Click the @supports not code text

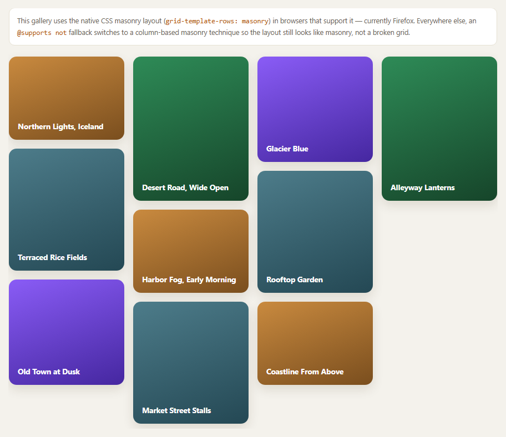point(42,33)
